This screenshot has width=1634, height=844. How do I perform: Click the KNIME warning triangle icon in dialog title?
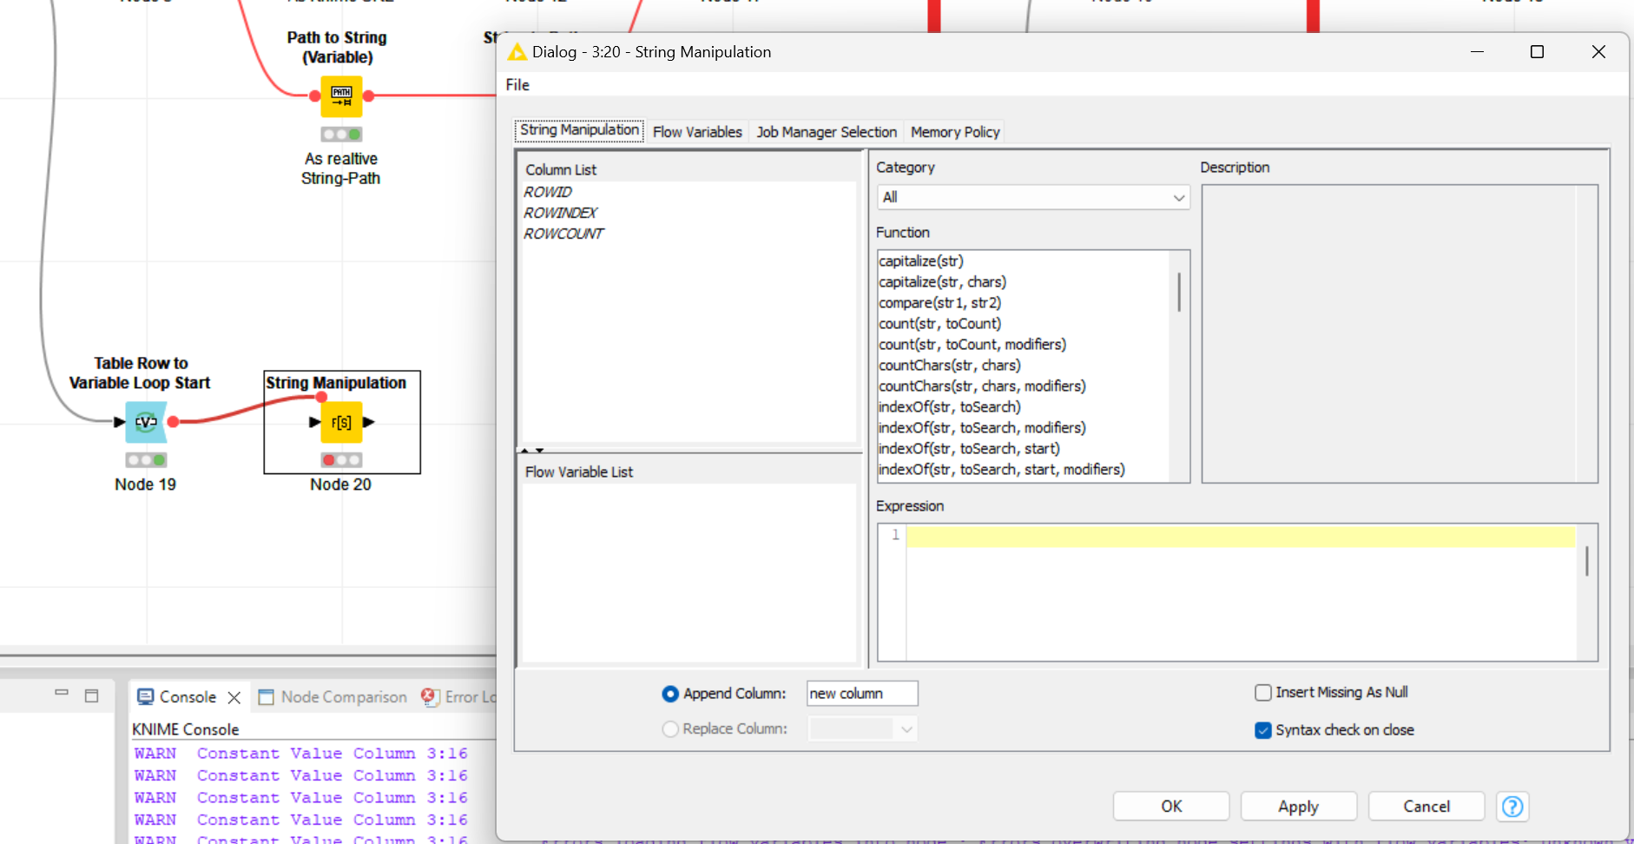[x=517, y=52]
